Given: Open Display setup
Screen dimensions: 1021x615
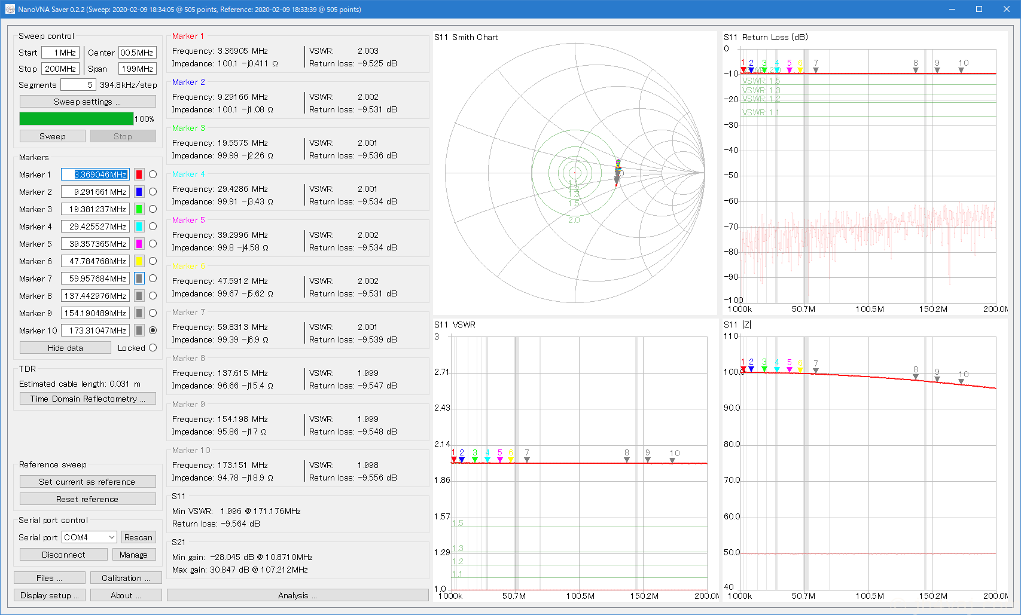Looking at the screenshot, I should coord(50,595).
